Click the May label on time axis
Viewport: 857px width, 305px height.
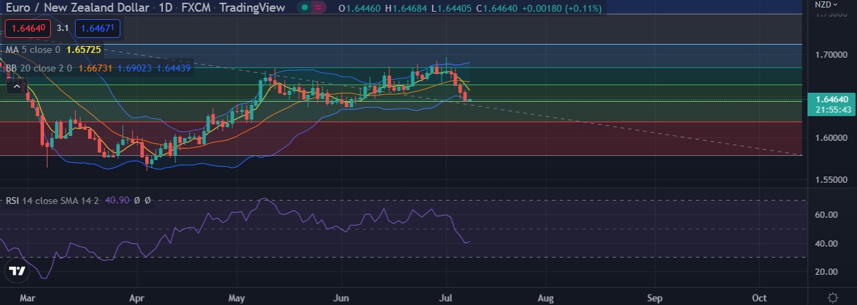237,298
